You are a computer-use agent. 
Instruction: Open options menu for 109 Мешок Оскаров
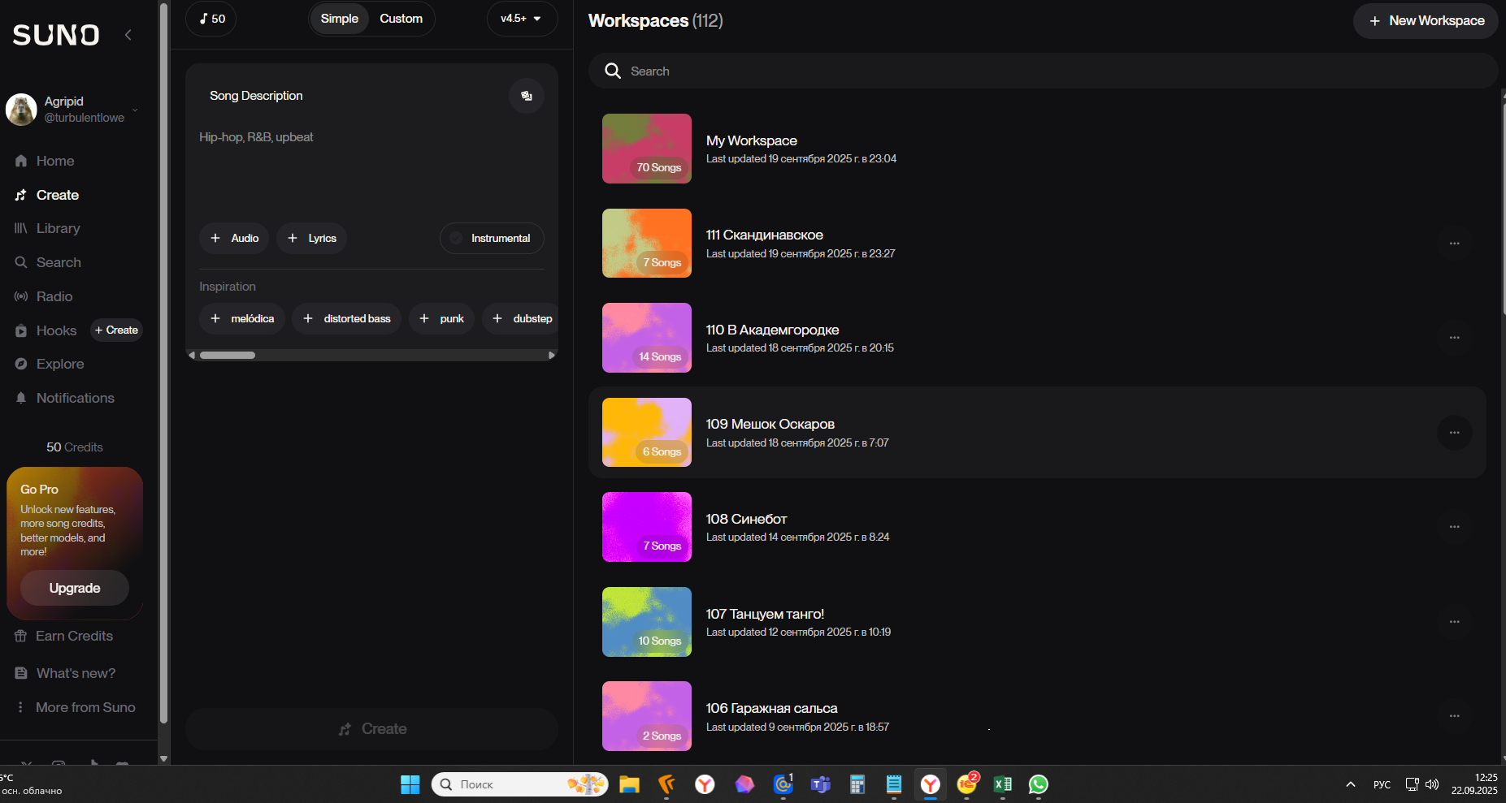(x=1454, y=433)
